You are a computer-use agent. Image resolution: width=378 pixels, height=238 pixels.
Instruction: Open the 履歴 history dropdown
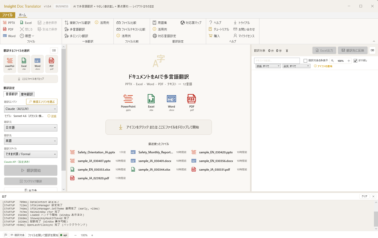click(27, 36)
